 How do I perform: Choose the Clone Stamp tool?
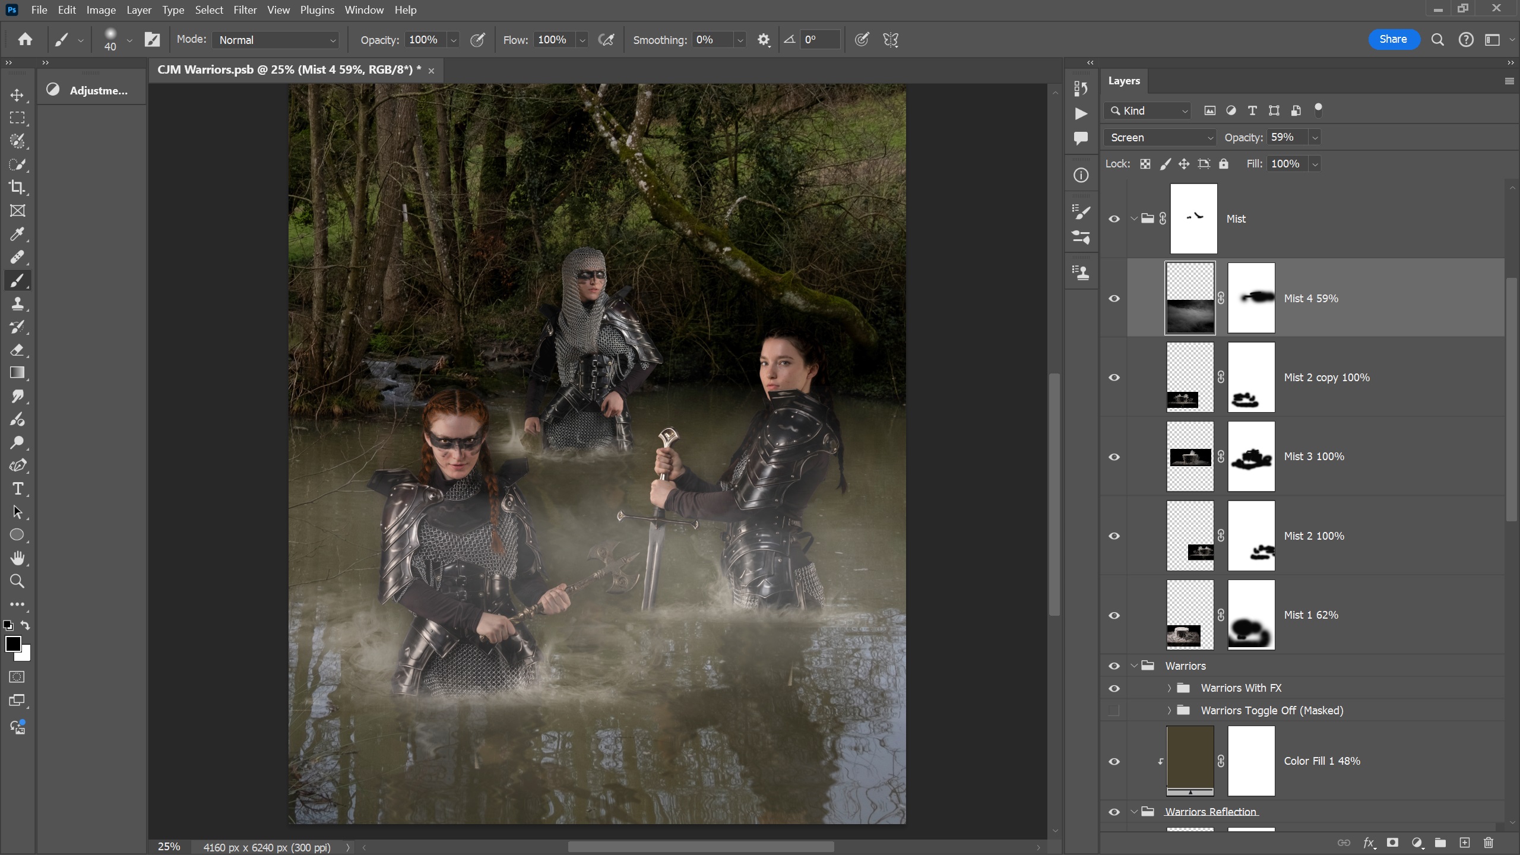pyautogui.click(x=17, y=303)
